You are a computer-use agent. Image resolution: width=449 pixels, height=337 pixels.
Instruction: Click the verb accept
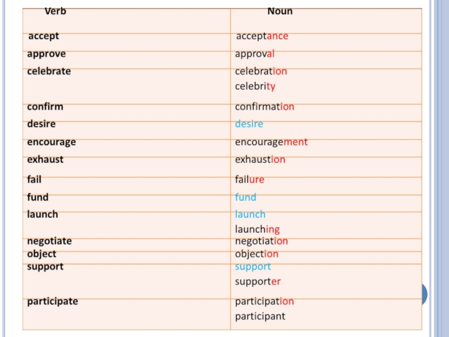(43, 36)
